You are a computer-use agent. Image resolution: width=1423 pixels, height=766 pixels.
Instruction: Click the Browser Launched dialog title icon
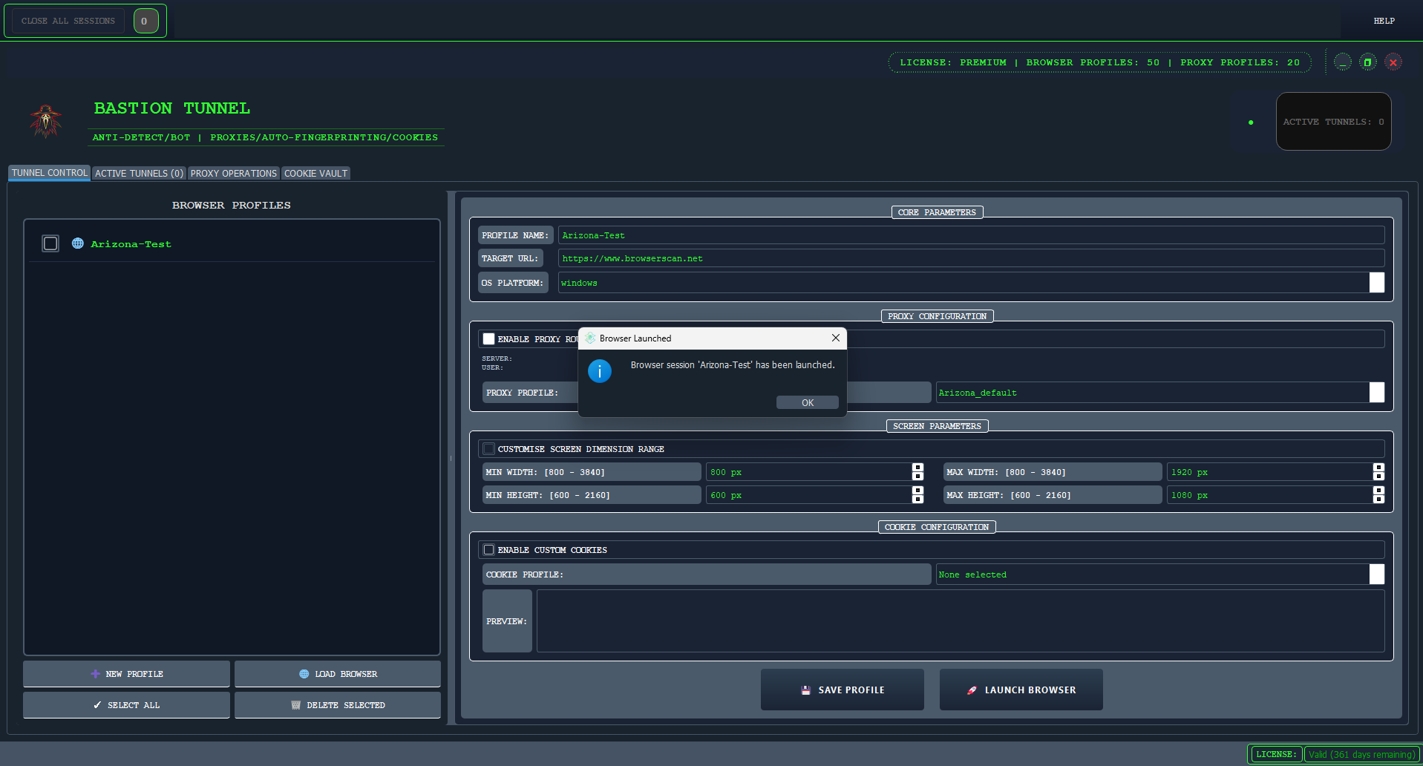click(590, 338)
